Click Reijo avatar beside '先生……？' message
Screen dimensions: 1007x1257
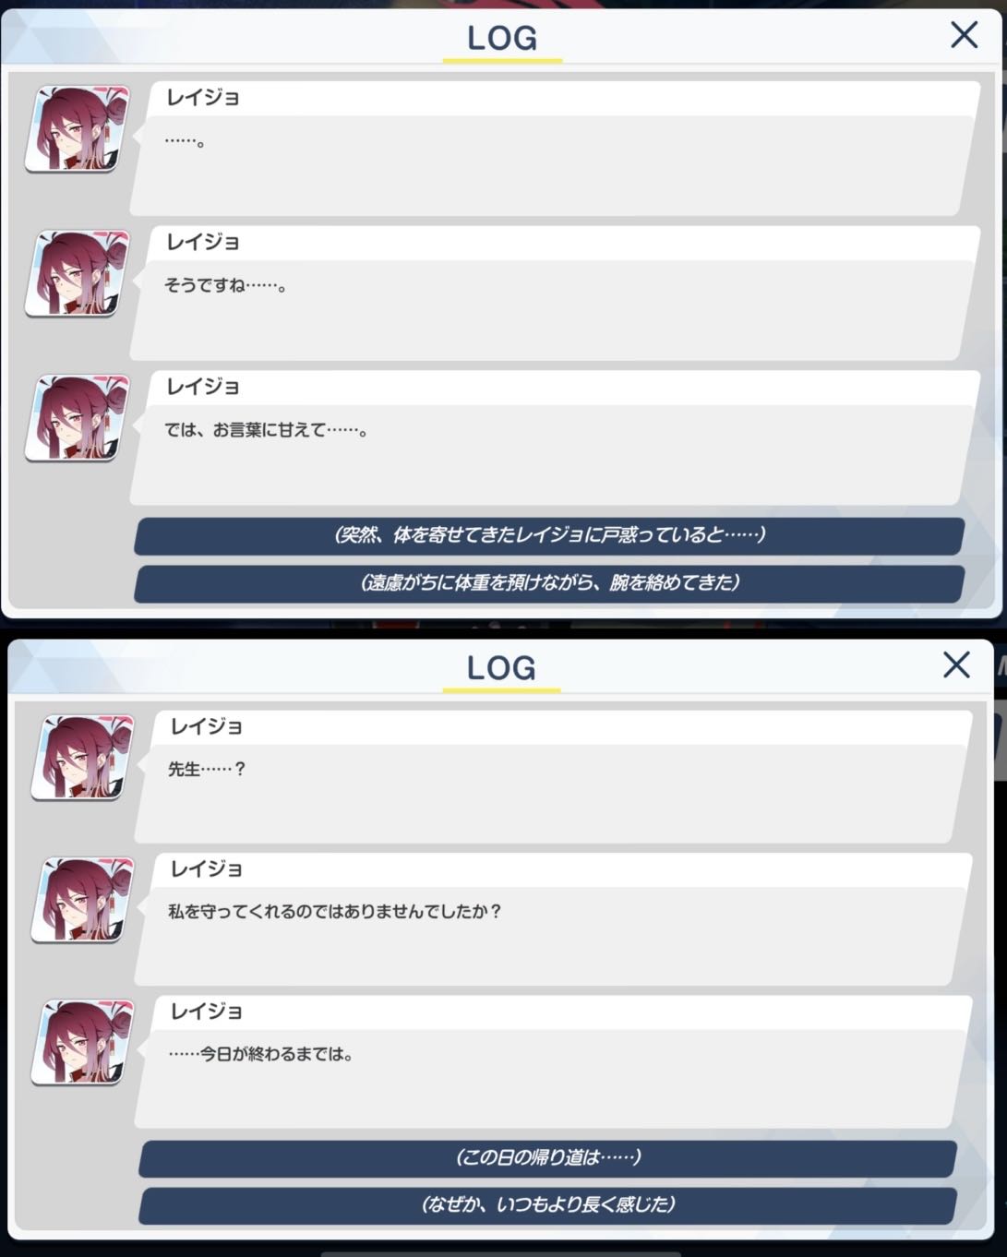83,758
